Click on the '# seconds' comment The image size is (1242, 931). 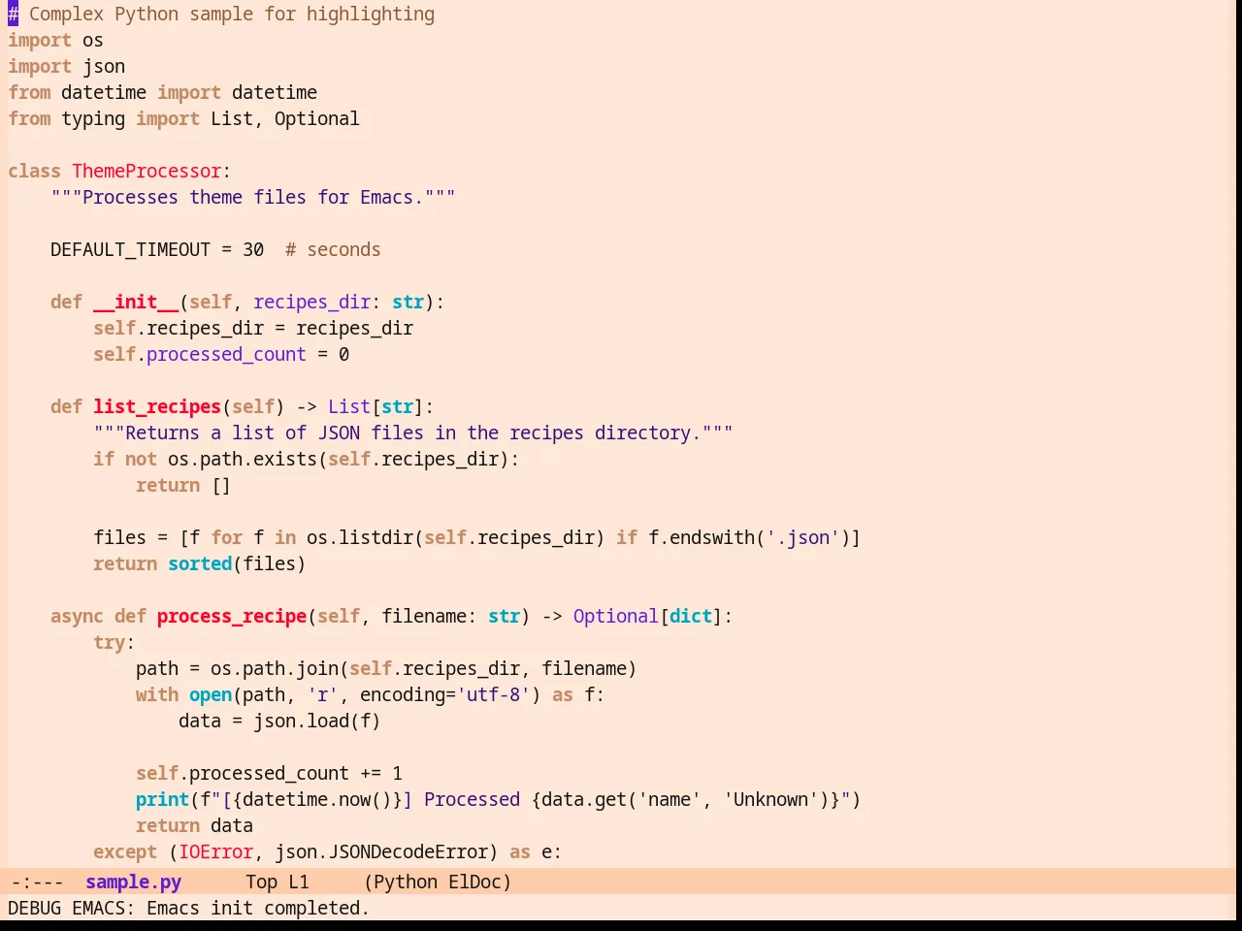[x=333, y=249]
